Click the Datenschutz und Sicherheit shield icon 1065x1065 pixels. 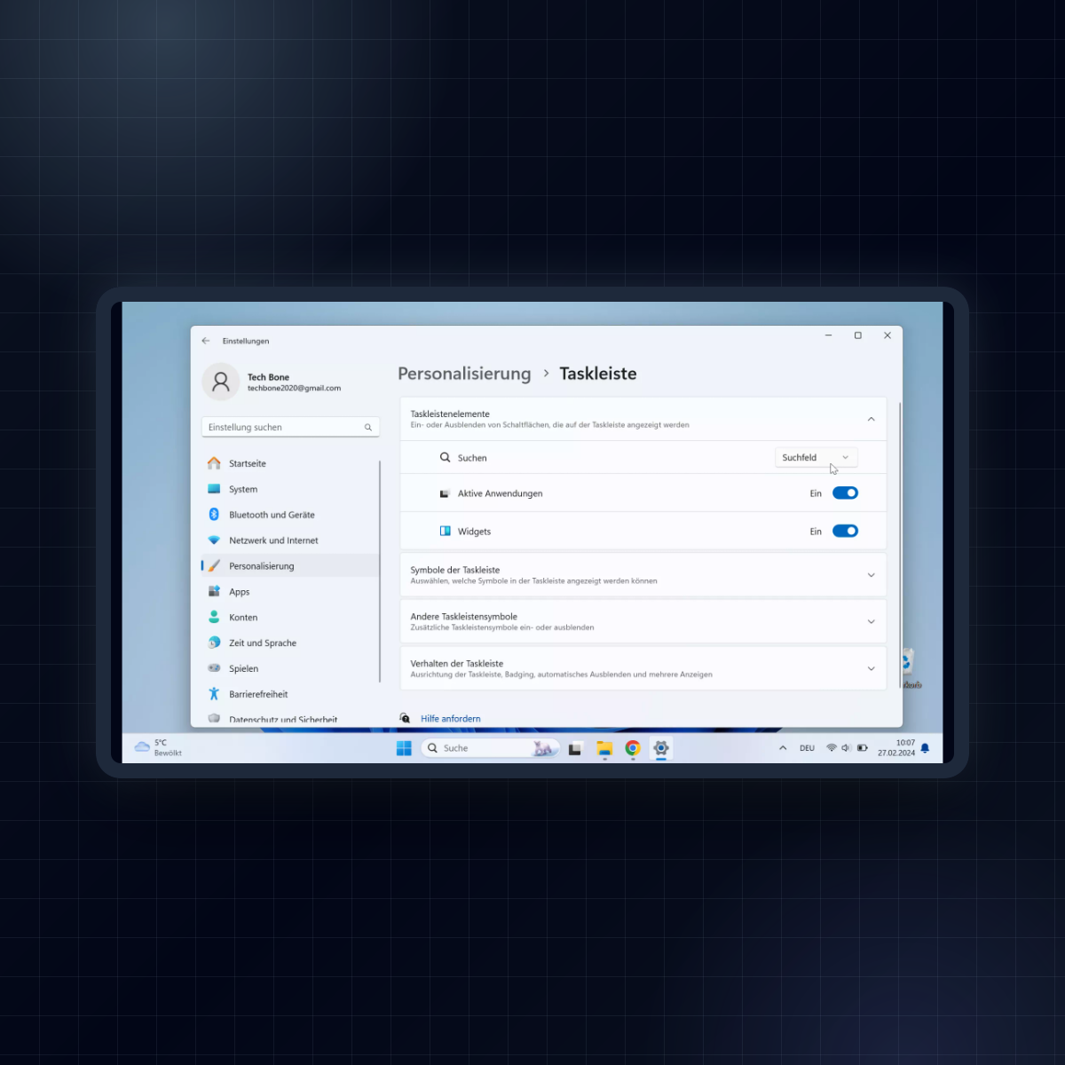pos(214,719)
